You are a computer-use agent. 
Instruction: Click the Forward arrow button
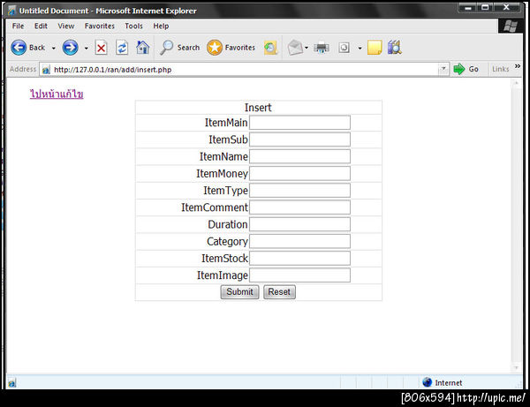pos(71,48)
